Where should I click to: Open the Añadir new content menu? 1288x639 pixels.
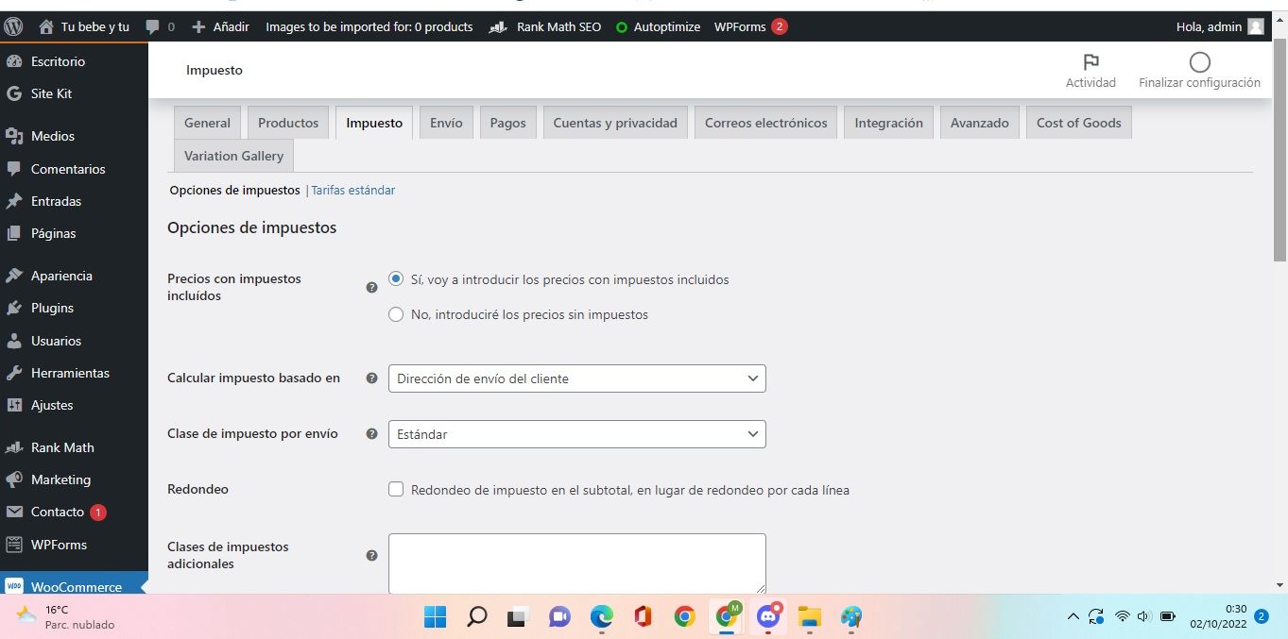click(x=220, y=26)
